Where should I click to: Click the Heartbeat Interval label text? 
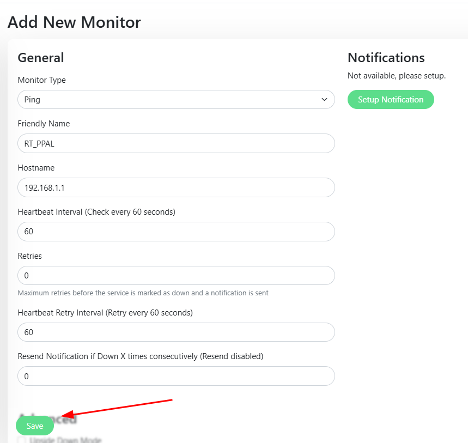[96, 211]
